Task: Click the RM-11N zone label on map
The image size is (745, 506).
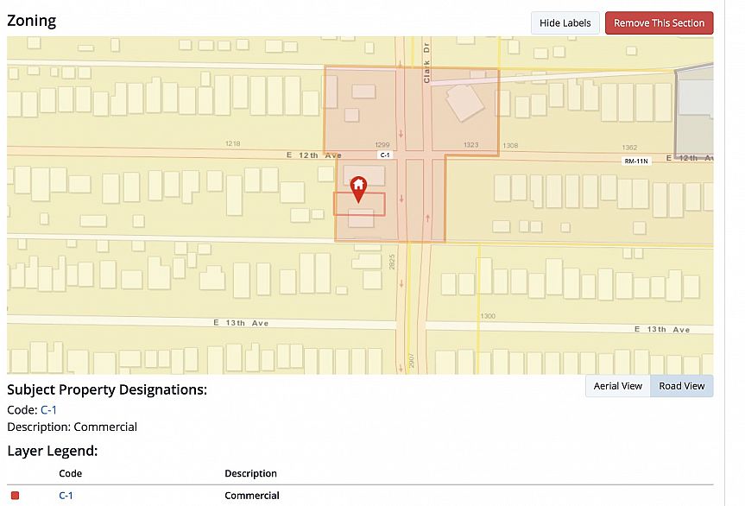Action: 635,161
